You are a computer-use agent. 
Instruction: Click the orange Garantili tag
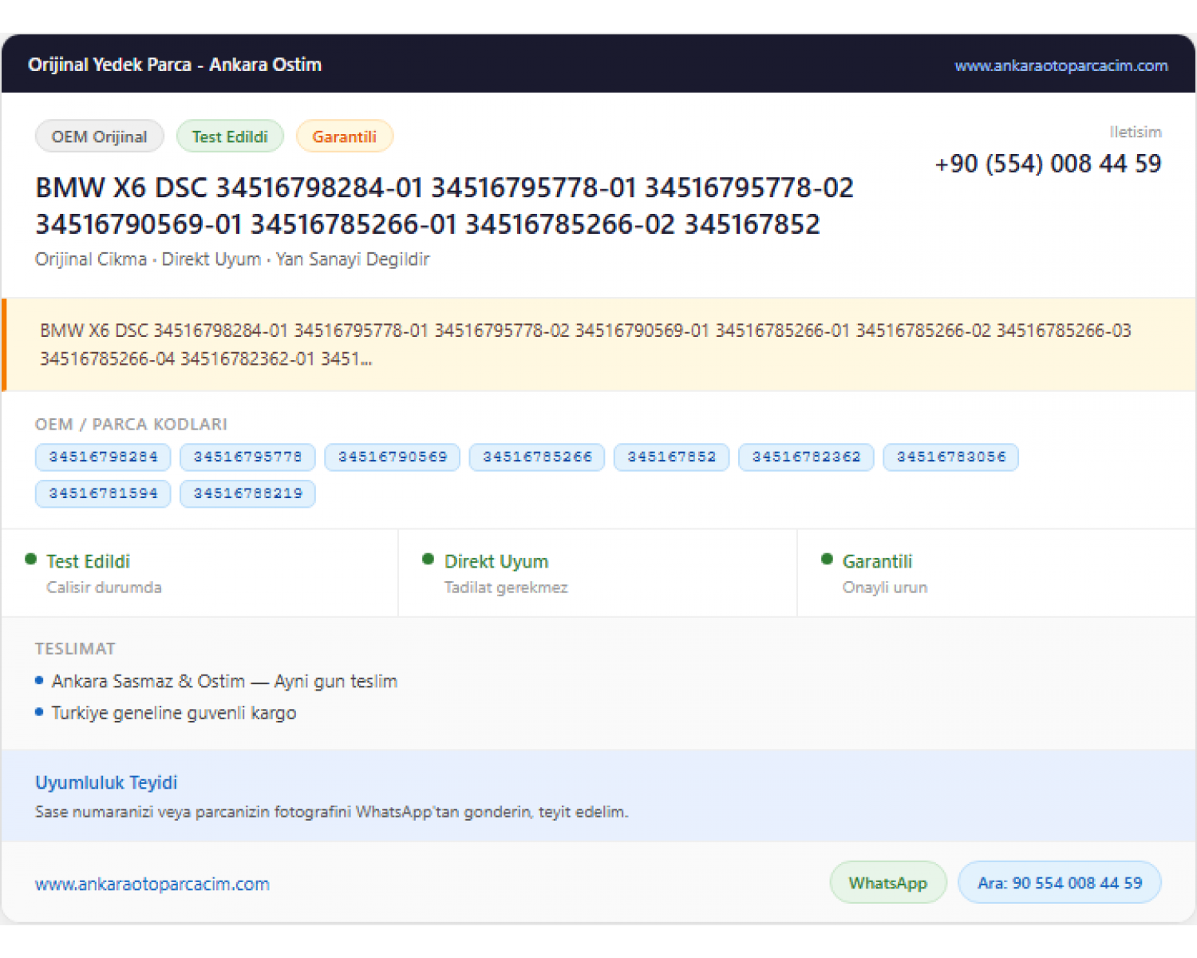(x=344, y=137)
